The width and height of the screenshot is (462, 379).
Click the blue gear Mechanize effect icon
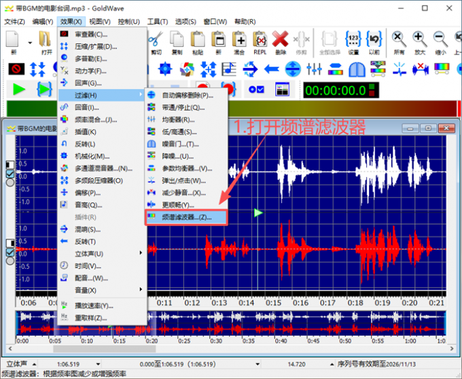click(x=165, y=69)
